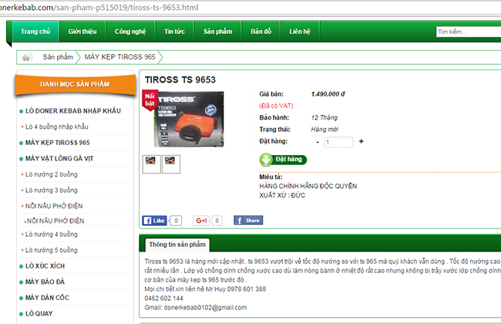Select the first product thumbnail image
501x324 pixels.
(151, 161)
